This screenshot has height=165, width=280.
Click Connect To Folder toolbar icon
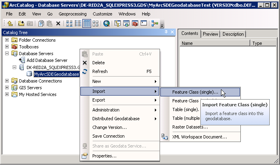pos(21,23)
